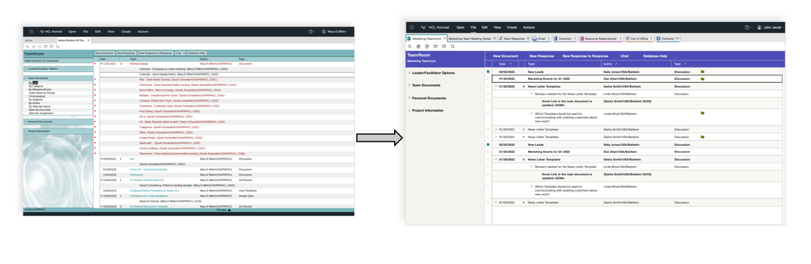Tick checkbox for expanded News Letter Templates row
Image resolution: width=811 pixels, height=264 pixels.
tap(488, 86)
